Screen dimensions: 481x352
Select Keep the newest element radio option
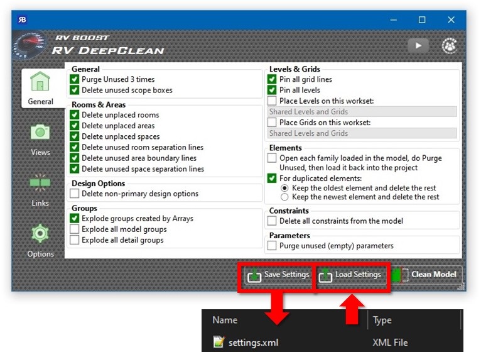pyautogui.click(x=284, y=197)
